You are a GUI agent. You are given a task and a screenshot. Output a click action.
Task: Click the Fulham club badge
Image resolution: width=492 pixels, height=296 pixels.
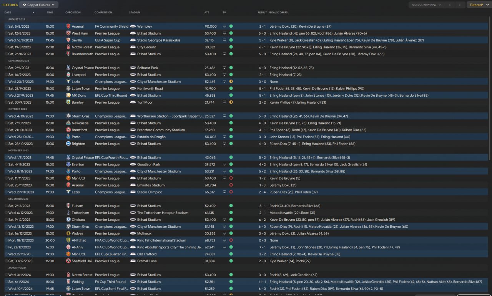point(68,206)
